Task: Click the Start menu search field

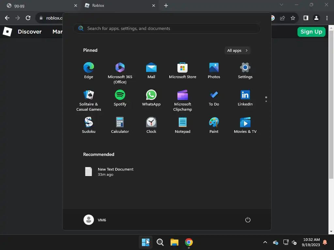Action: pyautogui.click(x=167, y=29)
